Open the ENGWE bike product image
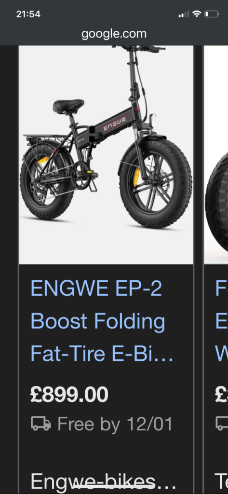This screenshot has height=494, width=228. 106,155
